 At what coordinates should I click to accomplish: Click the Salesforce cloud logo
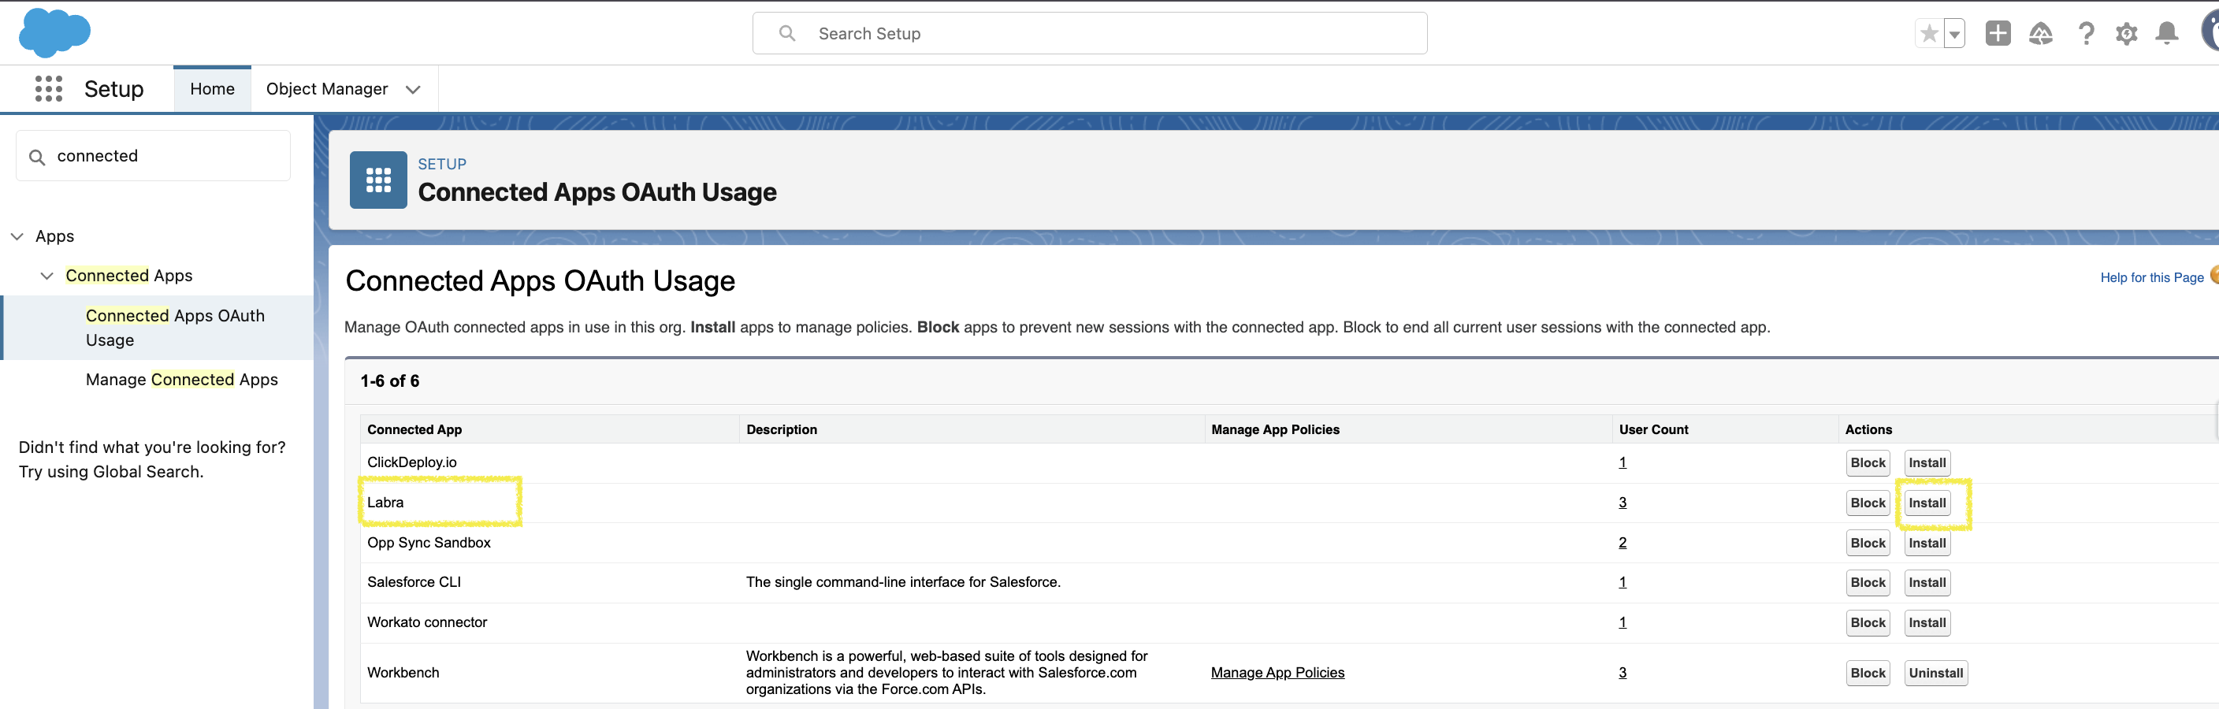pos(54,33)
